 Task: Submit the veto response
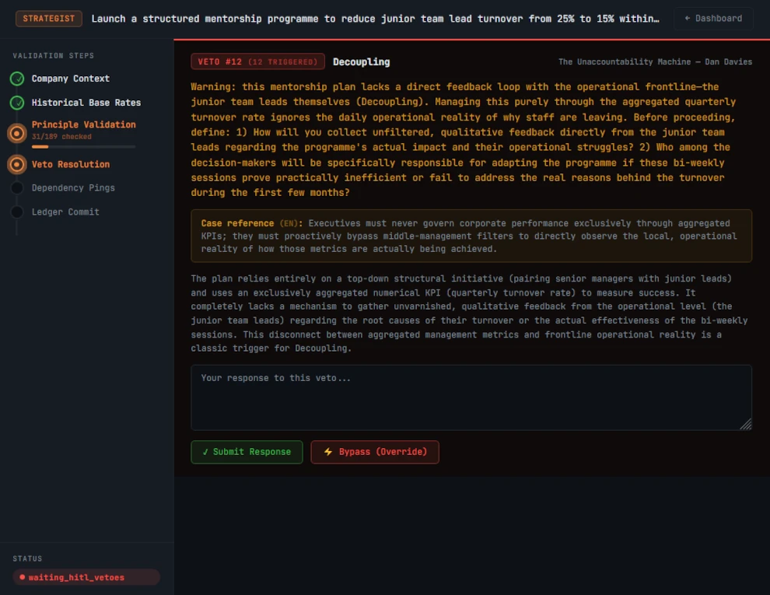[x=247, y=452]
